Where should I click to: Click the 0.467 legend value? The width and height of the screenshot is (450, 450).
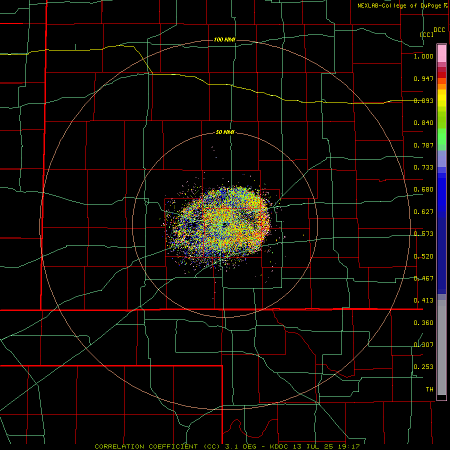pyautogui.click(x=423, y=278)
